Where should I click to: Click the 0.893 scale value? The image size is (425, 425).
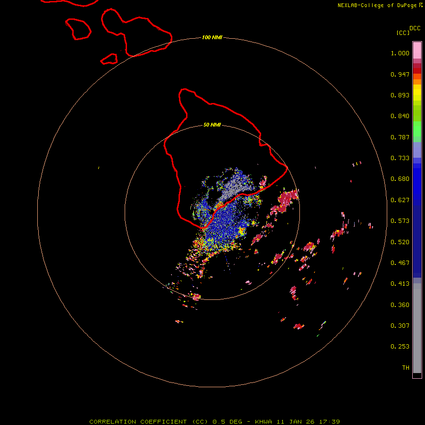400,95
